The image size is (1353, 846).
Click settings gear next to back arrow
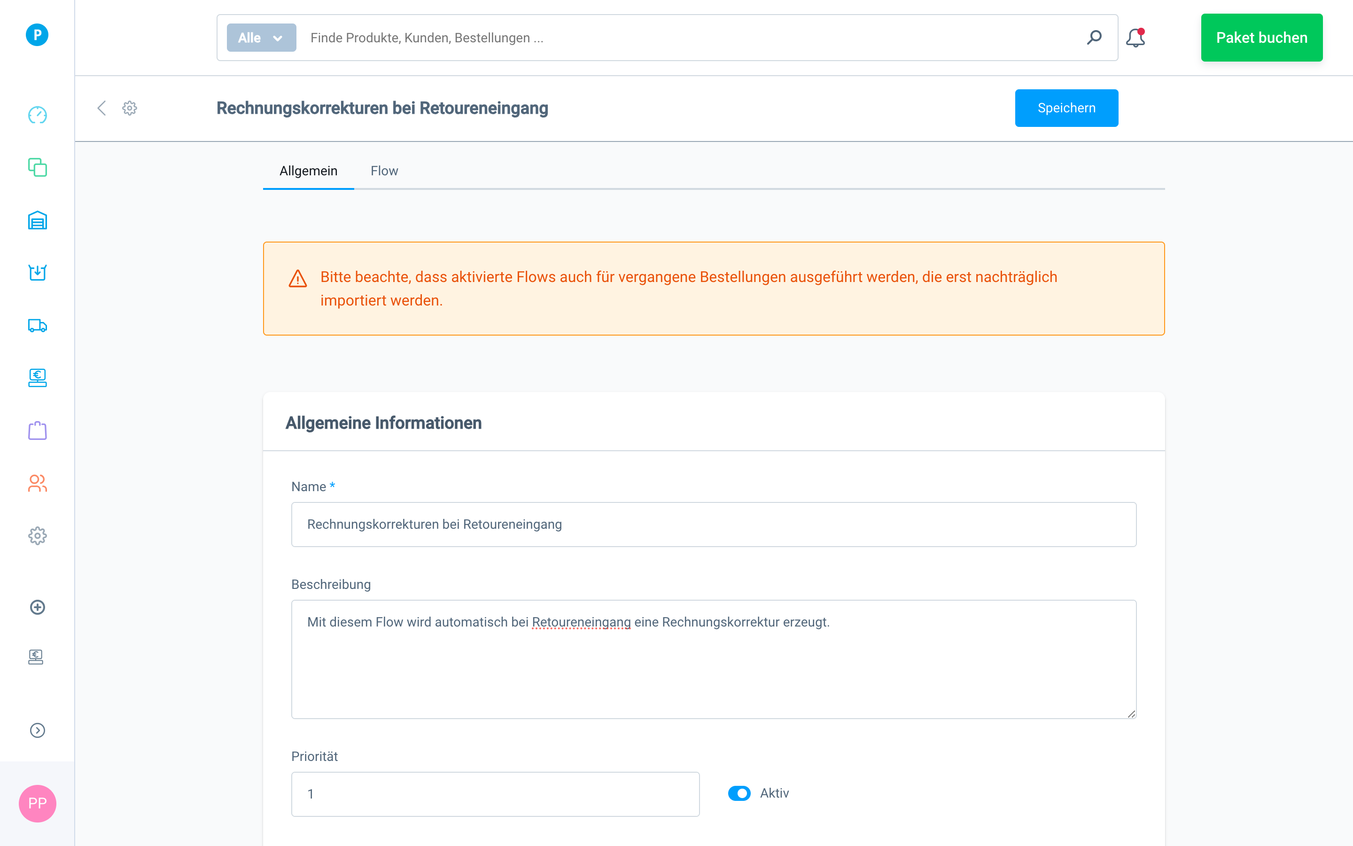pos(130,108)
